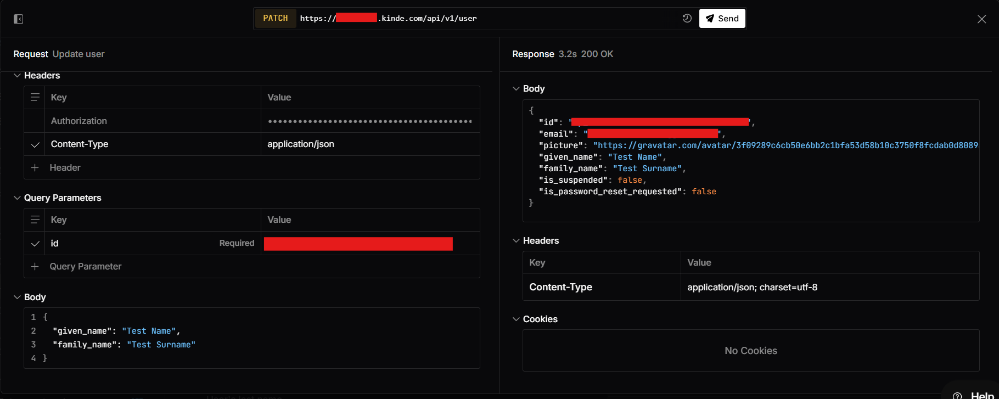This screenshot has width=999, height=399.
Task: Click the "family_name" line in request body
Action: click(124, 345)
